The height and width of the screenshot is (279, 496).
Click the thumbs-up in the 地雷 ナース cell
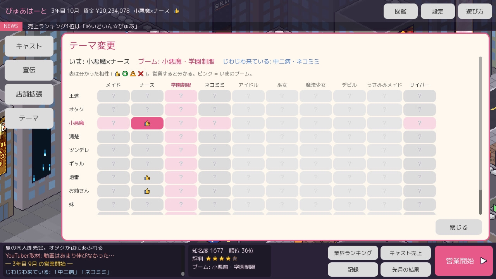point(147,177)
